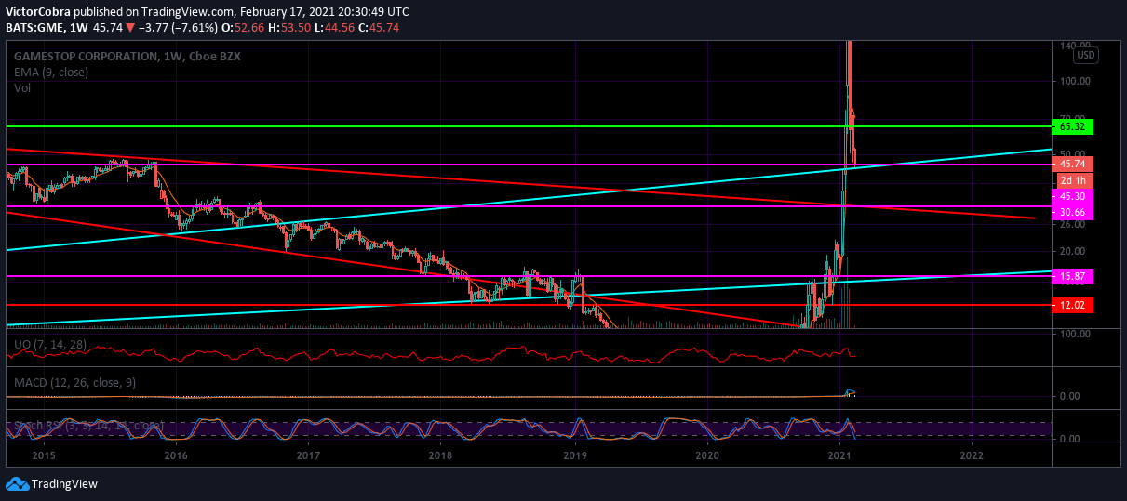The height and width of the screenshot is (501, 1127).
Task: Click the 2018 year on time axis
Action: click(441, 456)
